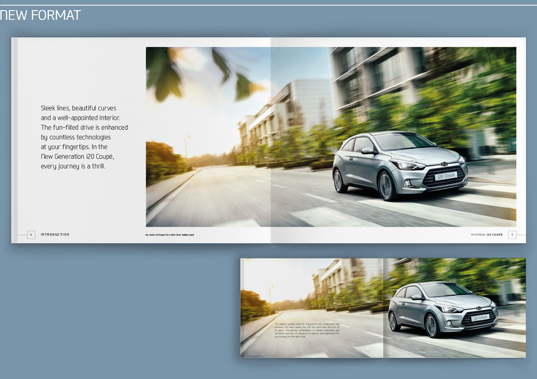Click the "INTRODUCTION" footer label
The width and height of the screenshot is (537, 379).
pos(55,234)
